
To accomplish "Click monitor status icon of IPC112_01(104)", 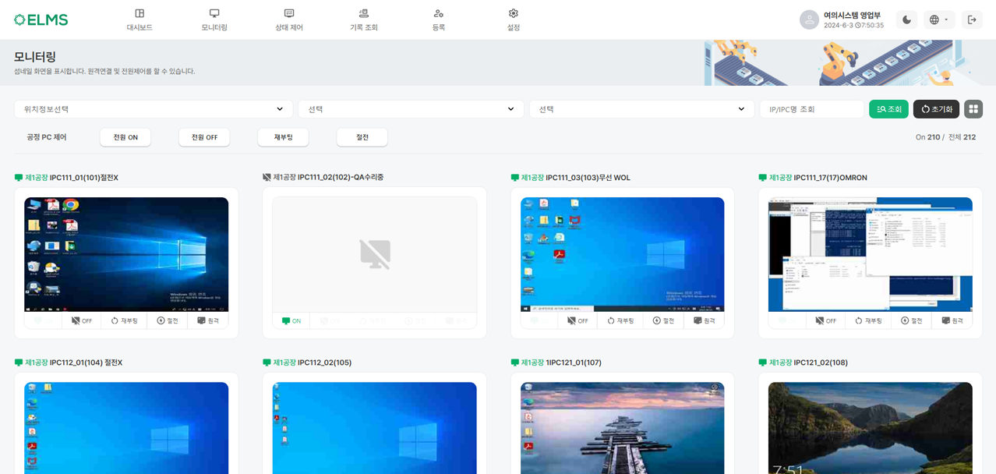I will 19,363.
